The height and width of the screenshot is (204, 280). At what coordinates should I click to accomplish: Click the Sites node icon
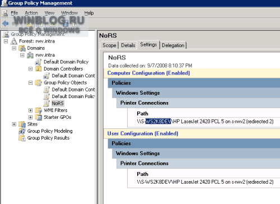22,124
